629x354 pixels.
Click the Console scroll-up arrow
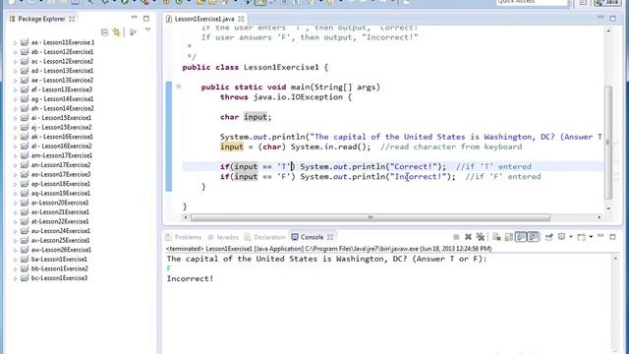click(x=615, y=258)
